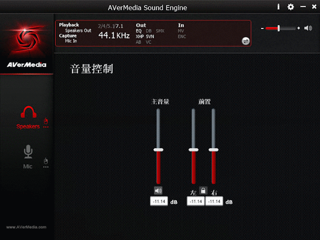320x240 pixels.
Task: Click the swap devices round icon
Action: pyautogui.click(x=245, y=41)
